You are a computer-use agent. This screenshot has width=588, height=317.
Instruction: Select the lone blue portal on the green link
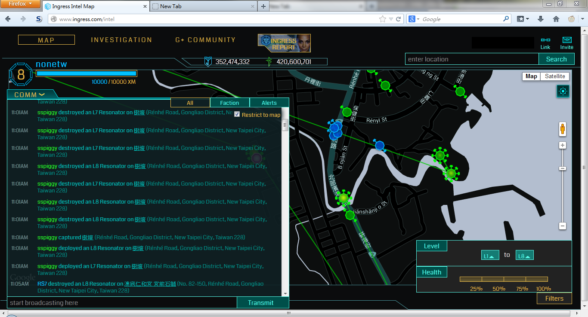click(379, 145)
